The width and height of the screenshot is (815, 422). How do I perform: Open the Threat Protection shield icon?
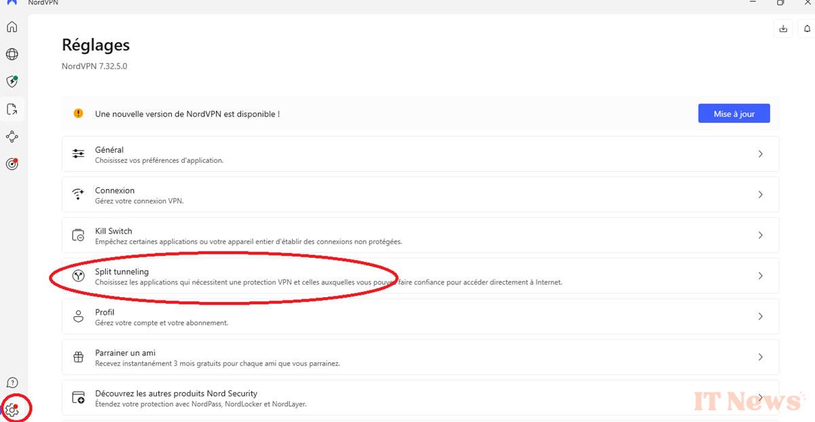[x=12, y=81]
